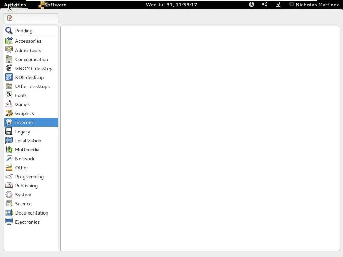This screenshot has width=343, height=257.
Task: Select the Network label
Action: (25, 159)
